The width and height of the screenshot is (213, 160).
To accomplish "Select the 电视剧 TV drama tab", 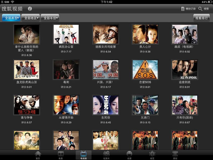I will coord(84,155).
